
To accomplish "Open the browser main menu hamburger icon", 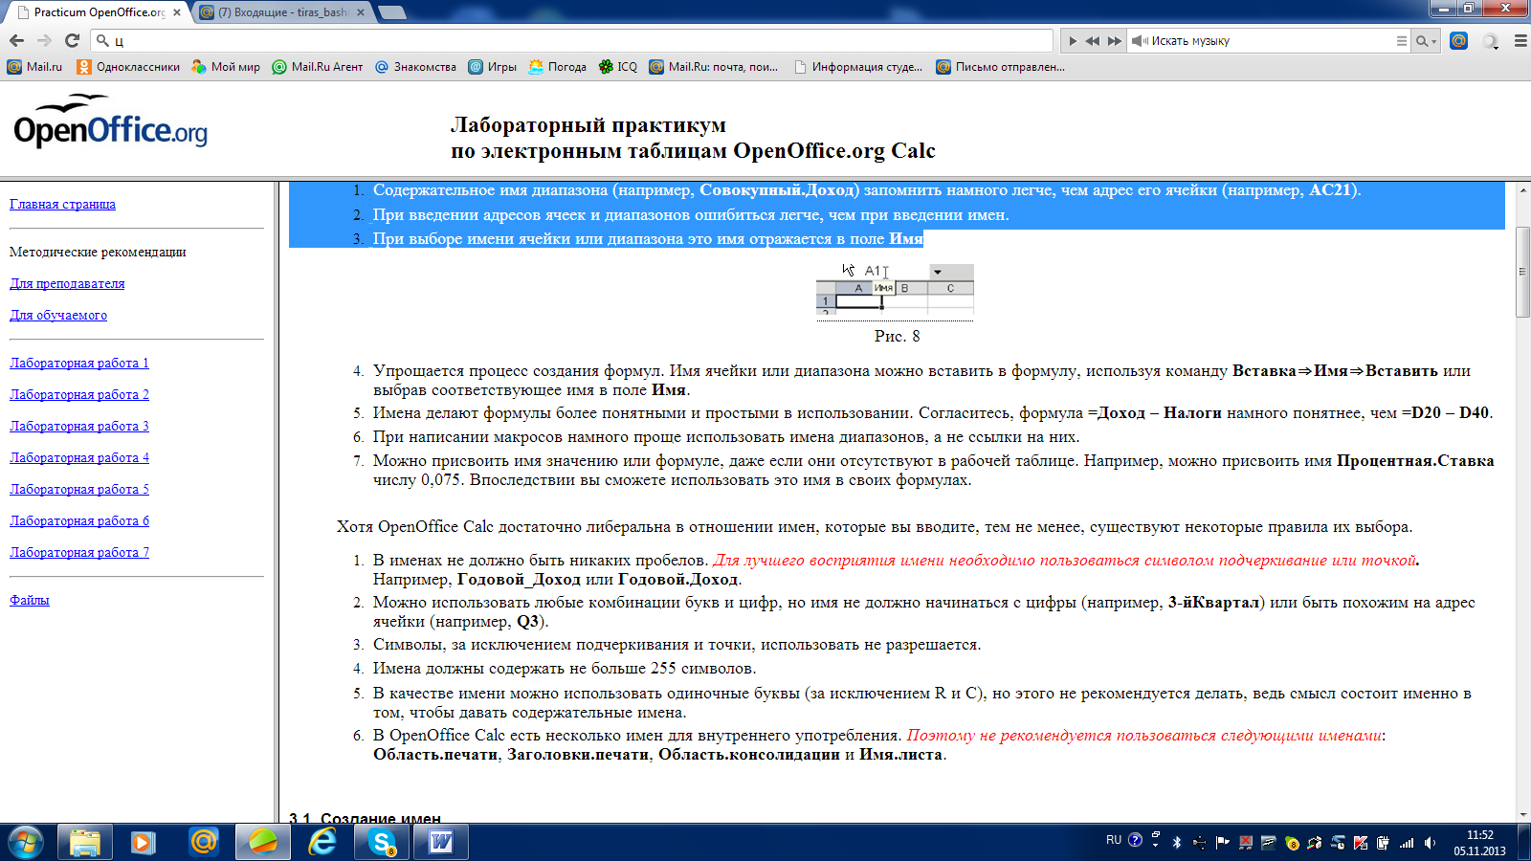I will tap(1520, 41).
